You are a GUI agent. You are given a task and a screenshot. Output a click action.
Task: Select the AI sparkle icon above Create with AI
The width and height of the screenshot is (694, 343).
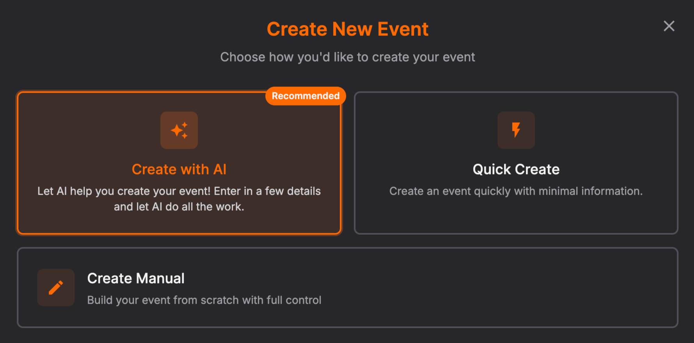[x=179, y=130]
